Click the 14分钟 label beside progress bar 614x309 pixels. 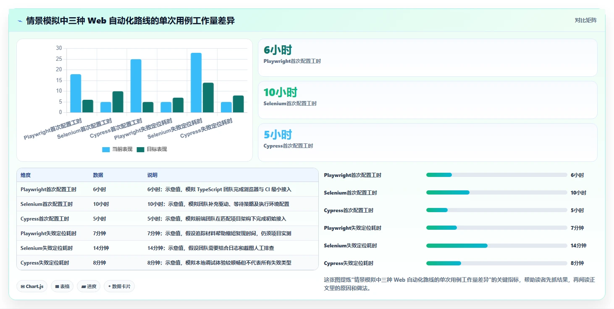point(578,246)
